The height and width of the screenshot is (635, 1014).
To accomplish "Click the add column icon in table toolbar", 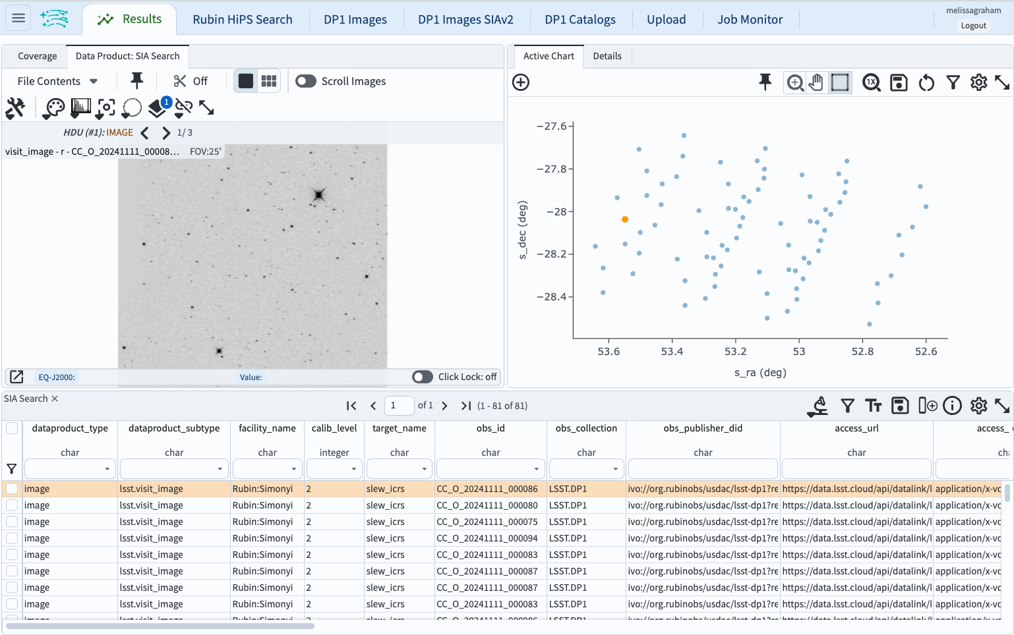I will (x=927, y=406).
